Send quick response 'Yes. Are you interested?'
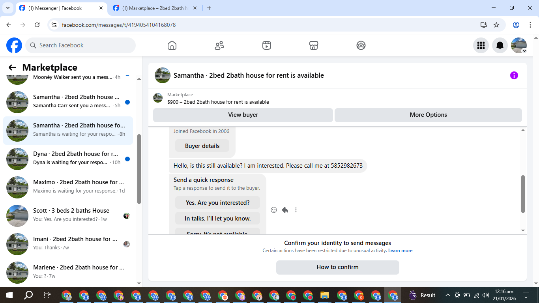Image resolution: width=539 pixels, height=303 pixels. [218, 203]
